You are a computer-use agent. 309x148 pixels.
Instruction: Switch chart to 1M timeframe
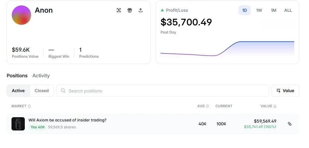click(274, 10)
